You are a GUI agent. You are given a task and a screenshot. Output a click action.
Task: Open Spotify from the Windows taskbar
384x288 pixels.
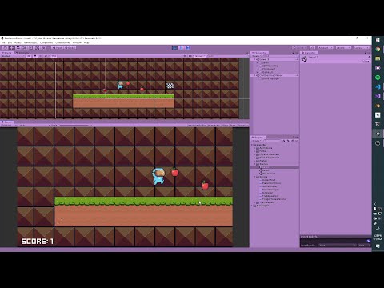pos(378,78)
